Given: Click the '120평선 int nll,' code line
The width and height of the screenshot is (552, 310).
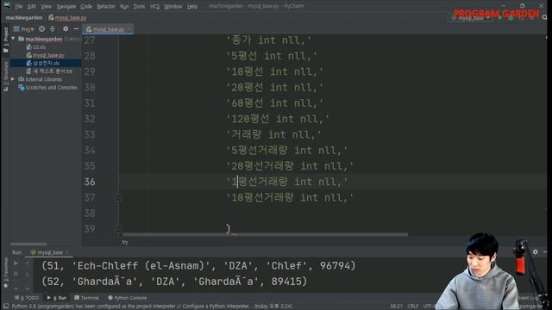Looking at the screenshot, I should tap(278, 119).
